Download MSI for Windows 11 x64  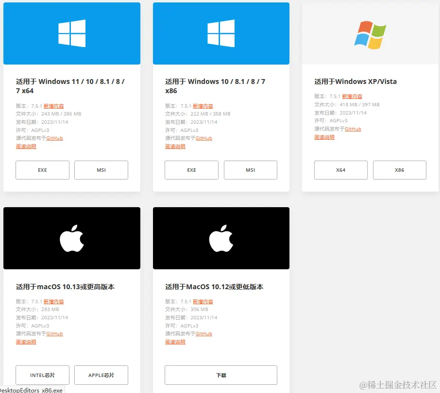click(x=101, y=170)
